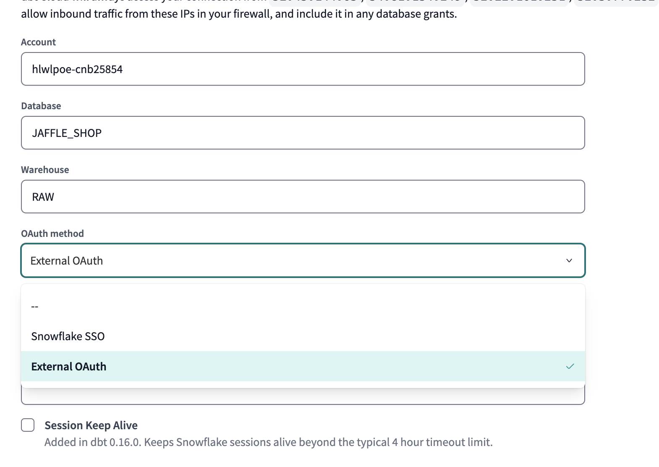Viewport: 659px width, 467px height.
Task: Click the Database label text
Action: [41, 106]
